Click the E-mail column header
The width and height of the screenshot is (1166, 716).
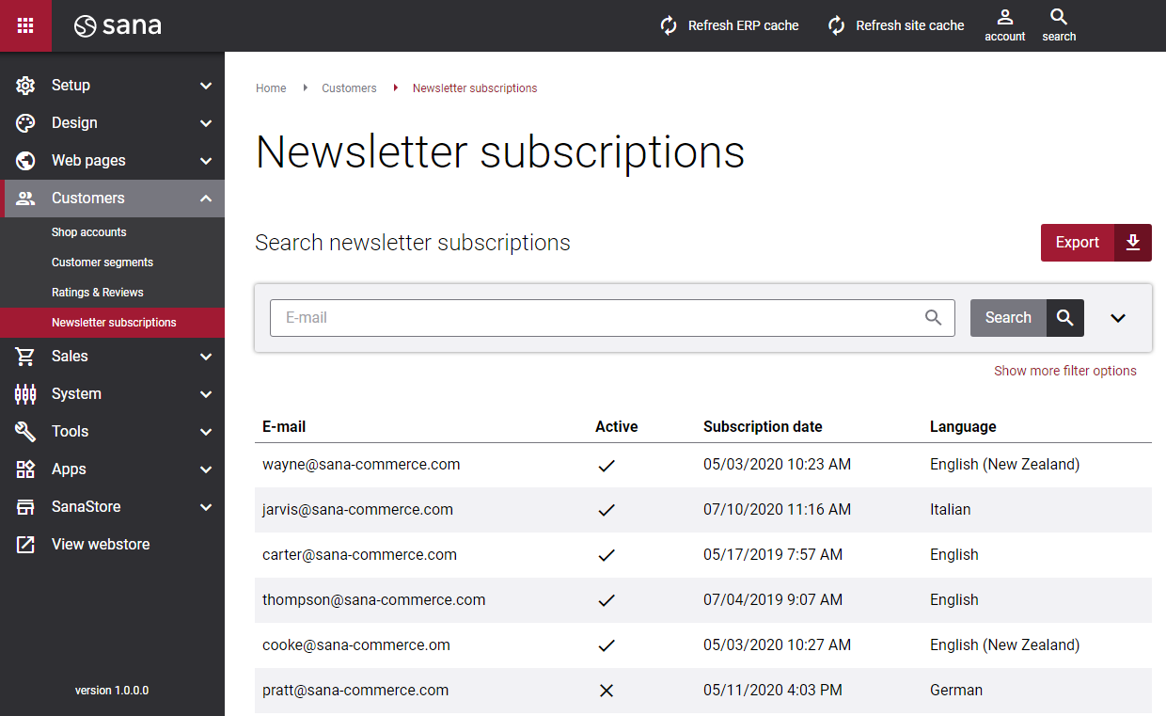point(284,427)
